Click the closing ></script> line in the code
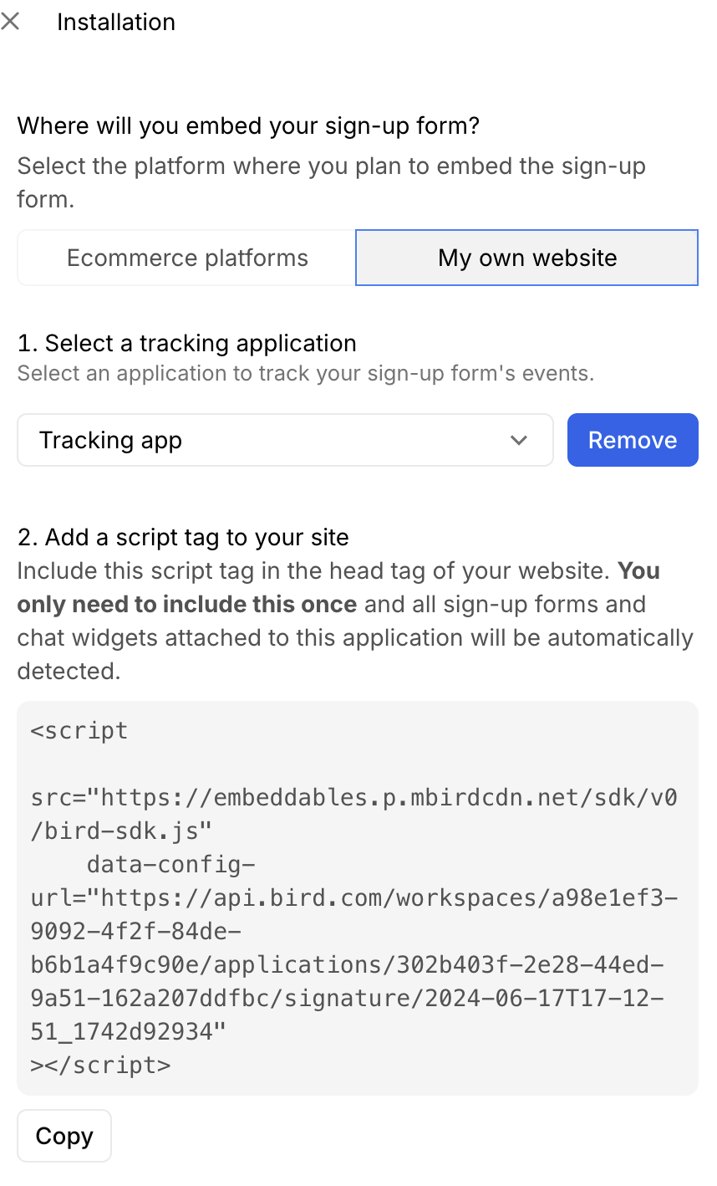 tap(100, 1065)
